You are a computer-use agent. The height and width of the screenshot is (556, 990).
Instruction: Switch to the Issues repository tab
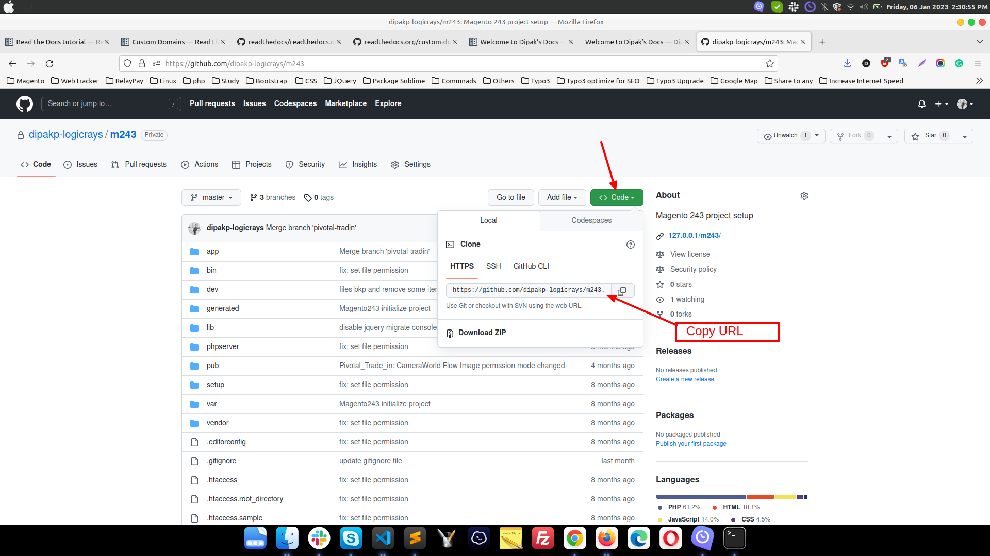pos(80,165)
